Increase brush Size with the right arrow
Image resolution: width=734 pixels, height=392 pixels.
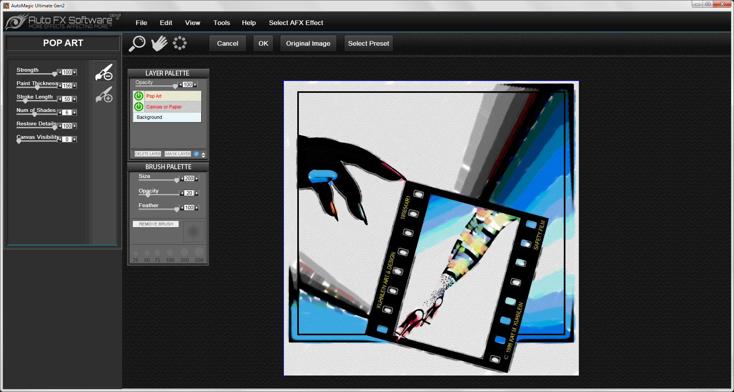pos(197,178)
